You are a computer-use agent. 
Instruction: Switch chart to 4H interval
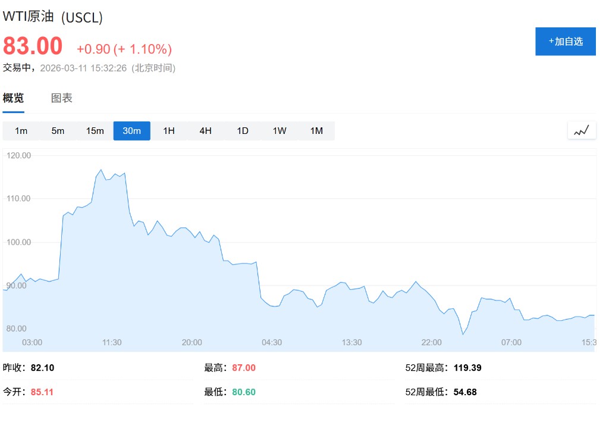point(205,131)
